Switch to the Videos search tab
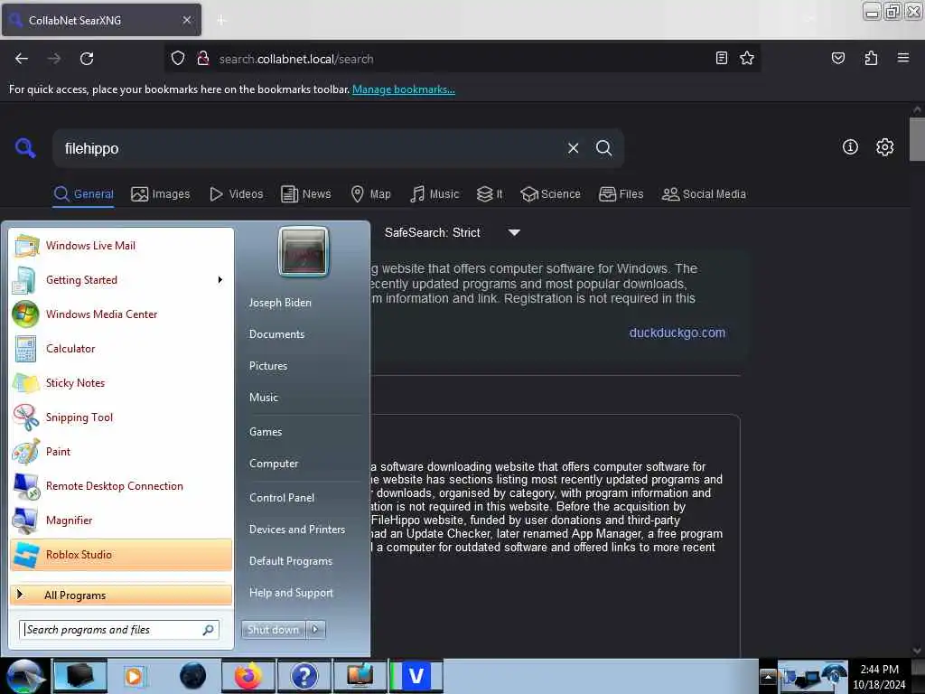This screenshot has height=694, width=925. point(236,194)
